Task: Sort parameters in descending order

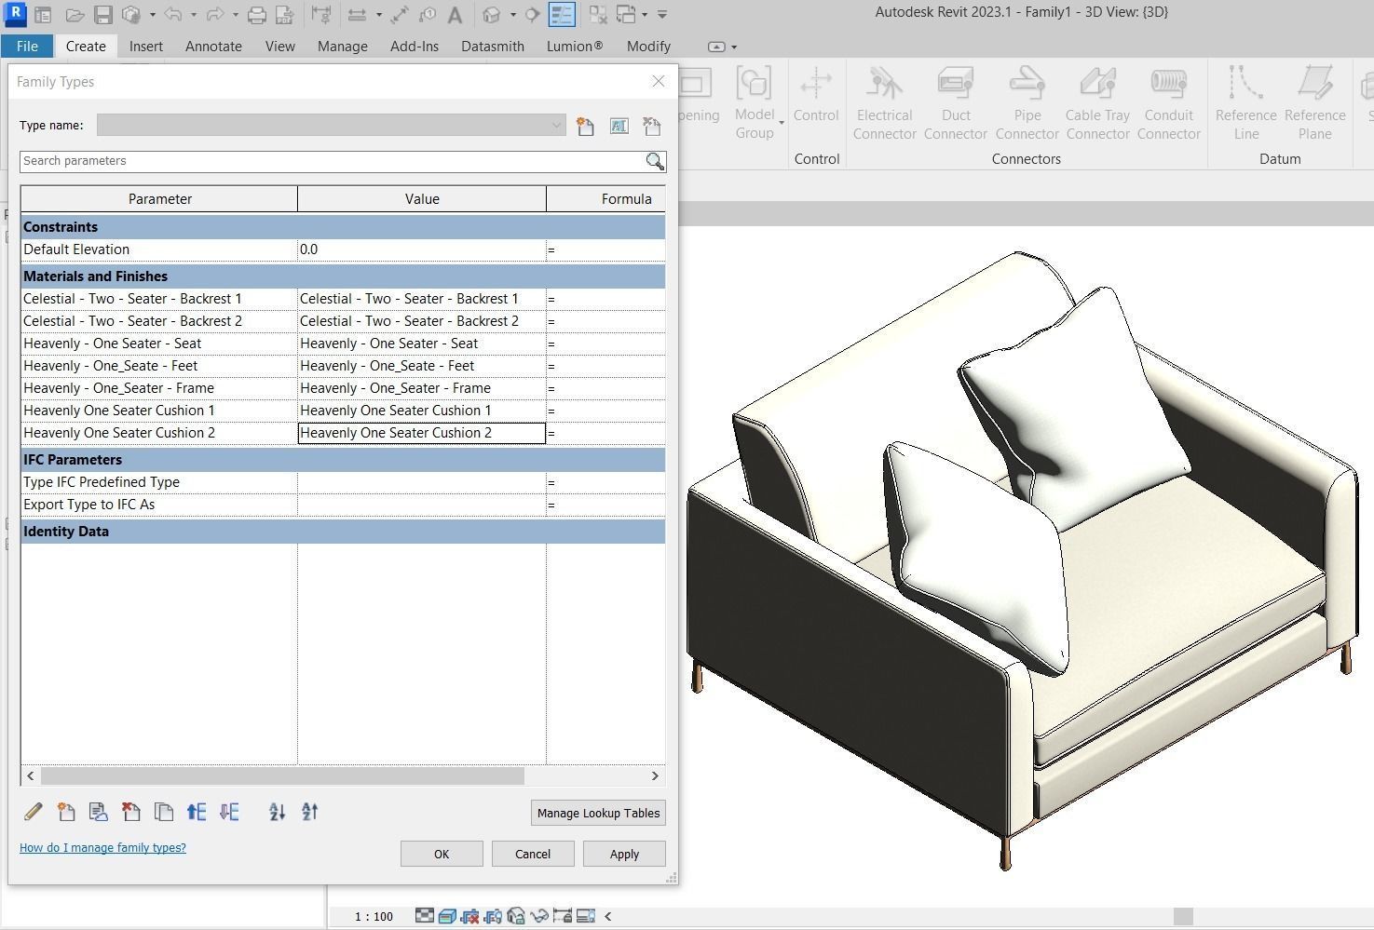Action: (310, 812)
